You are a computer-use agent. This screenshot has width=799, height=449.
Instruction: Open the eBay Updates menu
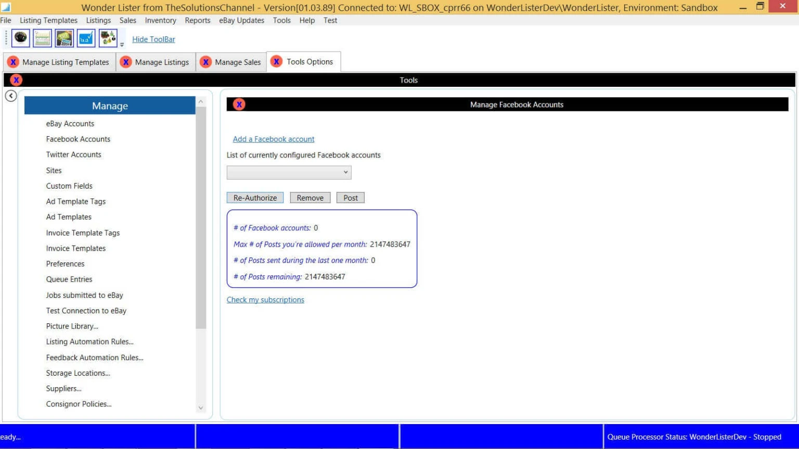click(x=241, y=20)
